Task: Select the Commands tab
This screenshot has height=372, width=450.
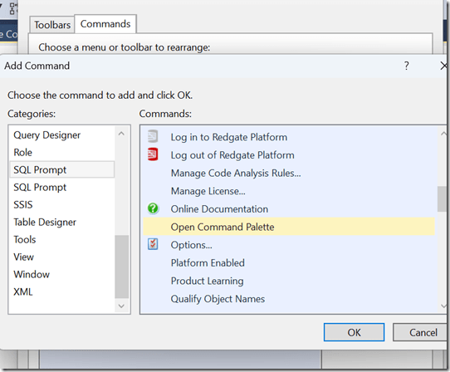Action: [x=105, y=24]
